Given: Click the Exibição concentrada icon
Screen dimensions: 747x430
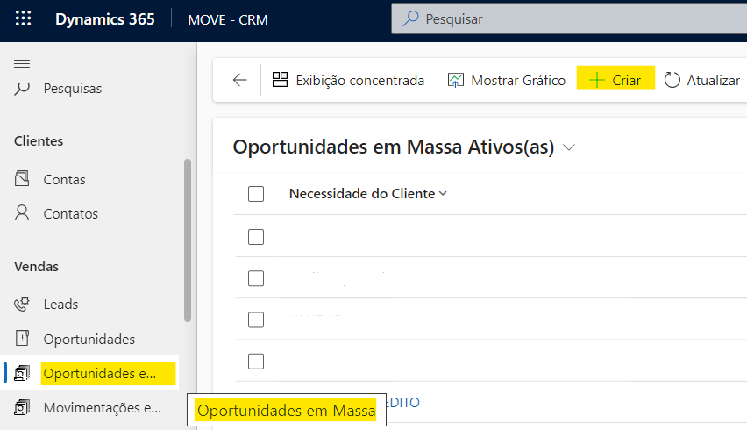Looking at the screenshot, I should tap(281, 80).
